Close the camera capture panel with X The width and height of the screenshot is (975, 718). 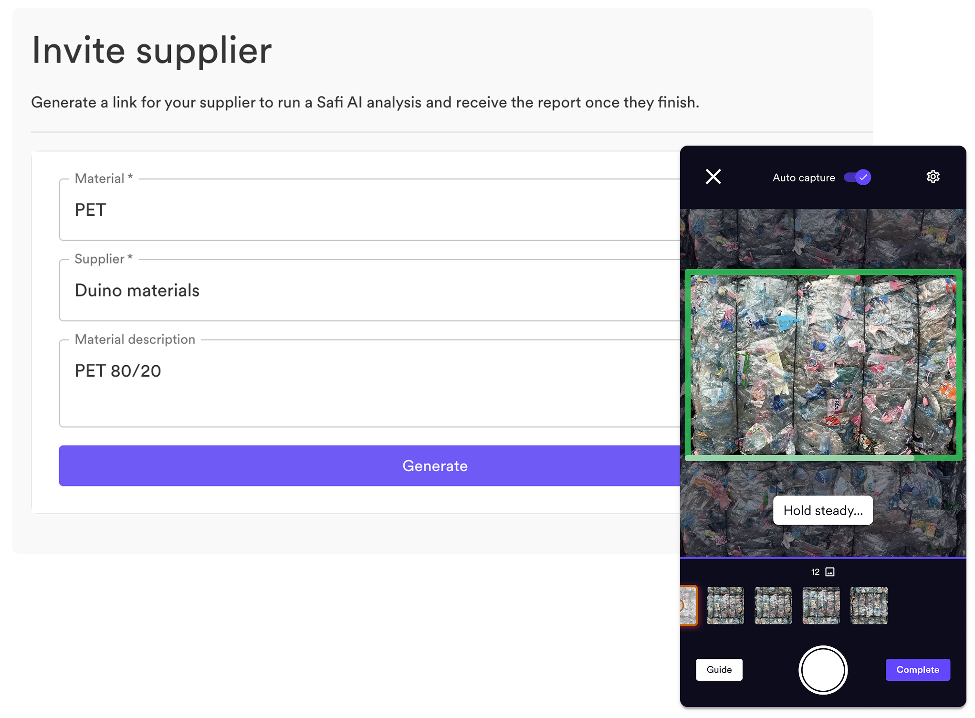[x=713, y=177]
